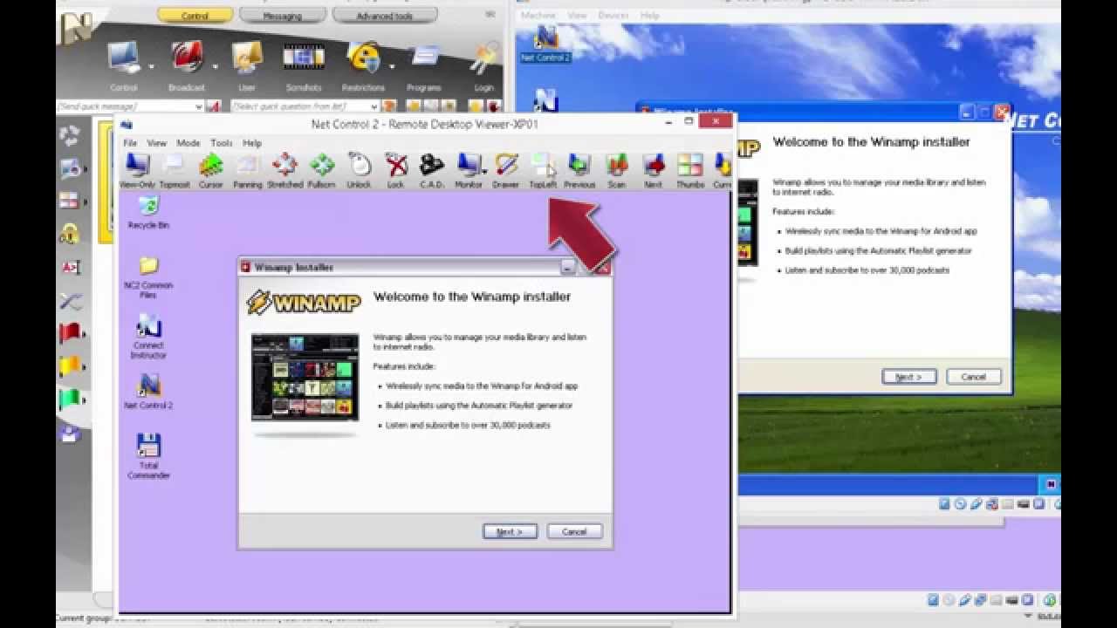Open the View menu in Remote Desktop Viewer

(156, 143)
